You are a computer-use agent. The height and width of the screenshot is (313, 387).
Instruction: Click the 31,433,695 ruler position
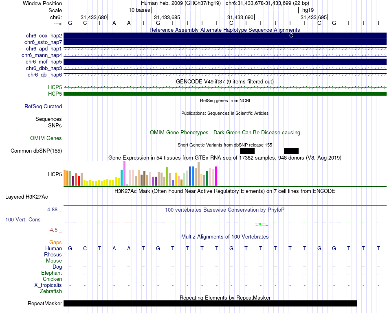(x=314, y=17)
